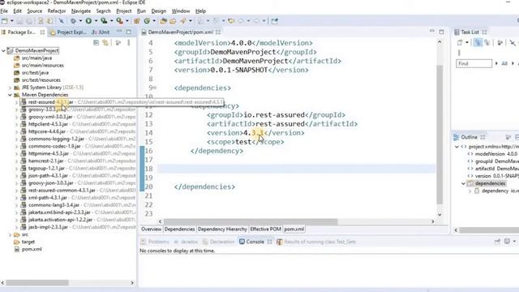Open the Effective POM editor tab

click(x=265, y=229)
